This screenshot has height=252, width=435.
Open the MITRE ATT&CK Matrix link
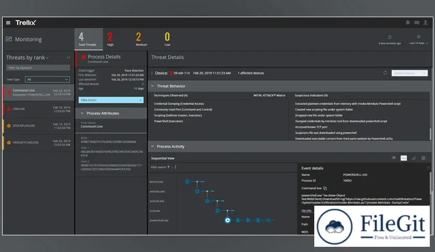click(269, 95)
